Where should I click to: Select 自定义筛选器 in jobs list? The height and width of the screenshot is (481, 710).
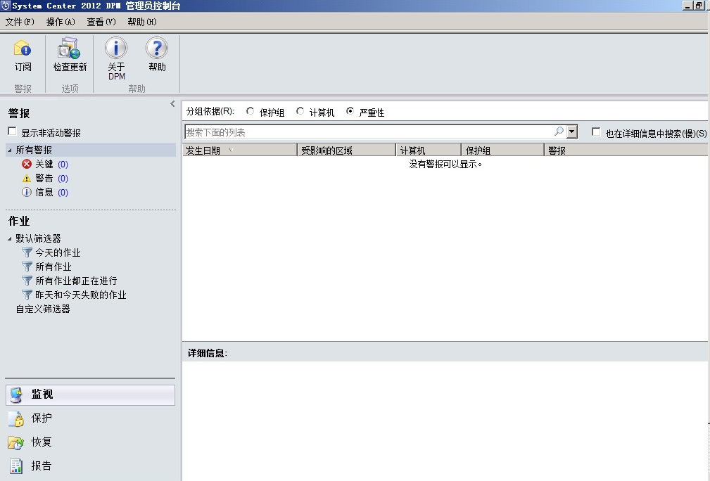click(43, 309)
